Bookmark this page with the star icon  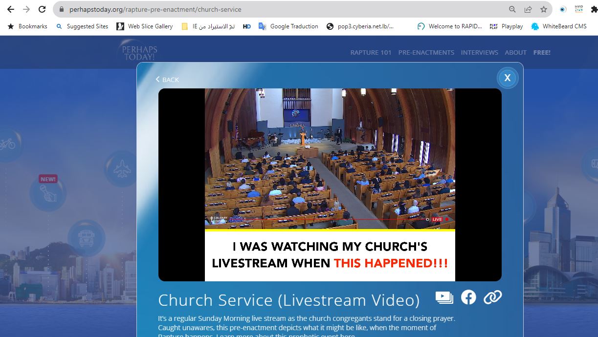tap(543, 9)
